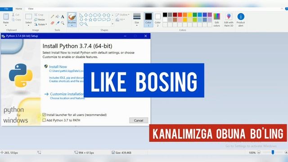Click the Crop tool
The image size is (288, 162).
(39, 15)
